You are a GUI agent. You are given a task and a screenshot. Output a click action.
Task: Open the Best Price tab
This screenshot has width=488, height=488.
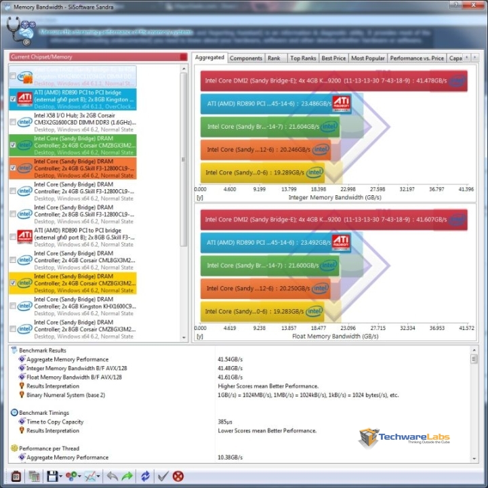click(x=333, y=58)
